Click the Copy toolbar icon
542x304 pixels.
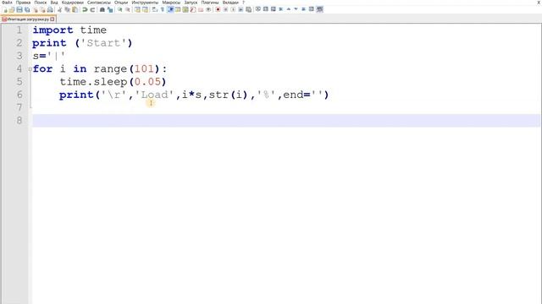(68, 9)
